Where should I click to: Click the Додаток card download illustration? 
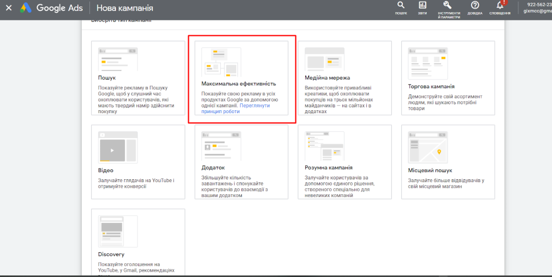click(221, 146)
